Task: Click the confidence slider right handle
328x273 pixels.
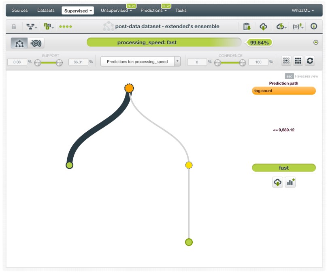Action: tap(243, 62)
